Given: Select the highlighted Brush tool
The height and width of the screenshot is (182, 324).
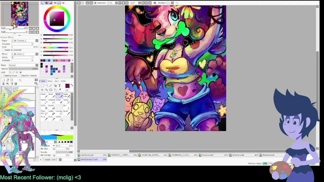Looking at the screenshot, I should pyautogui.click(x=59, y=96).
